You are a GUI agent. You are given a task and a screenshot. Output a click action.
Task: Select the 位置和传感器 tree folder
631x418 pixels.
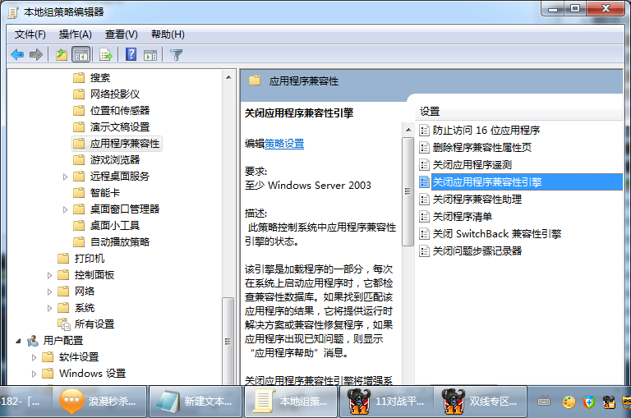120,110
